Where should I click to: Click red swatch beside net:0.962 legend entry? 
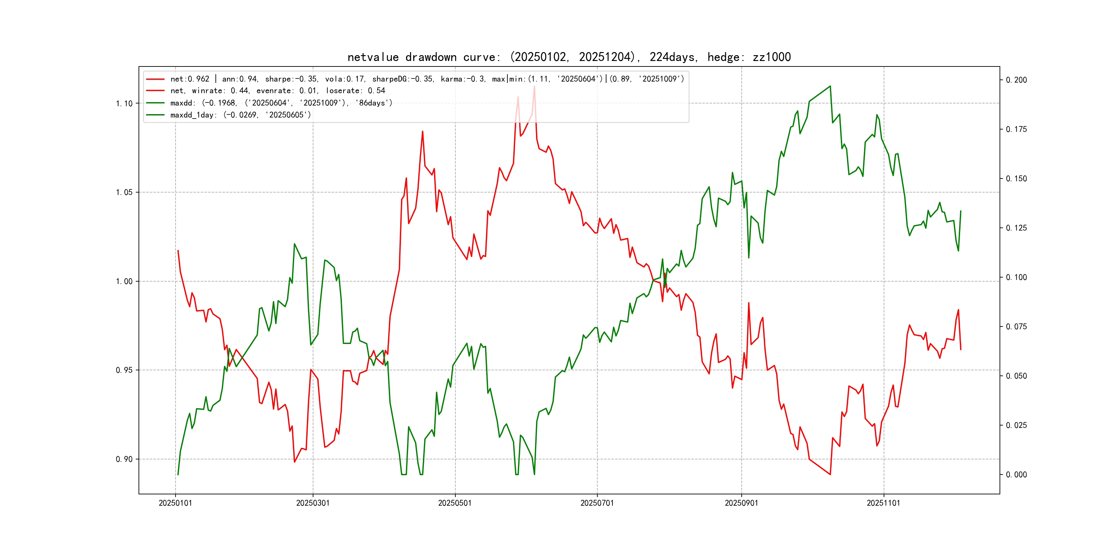(x=155, y=79)
